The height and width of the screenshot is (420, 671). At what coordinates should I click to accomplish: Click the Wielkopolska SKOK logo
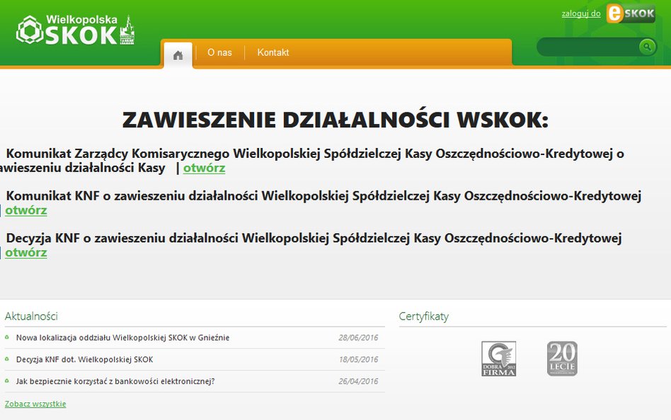coord(75,30)
